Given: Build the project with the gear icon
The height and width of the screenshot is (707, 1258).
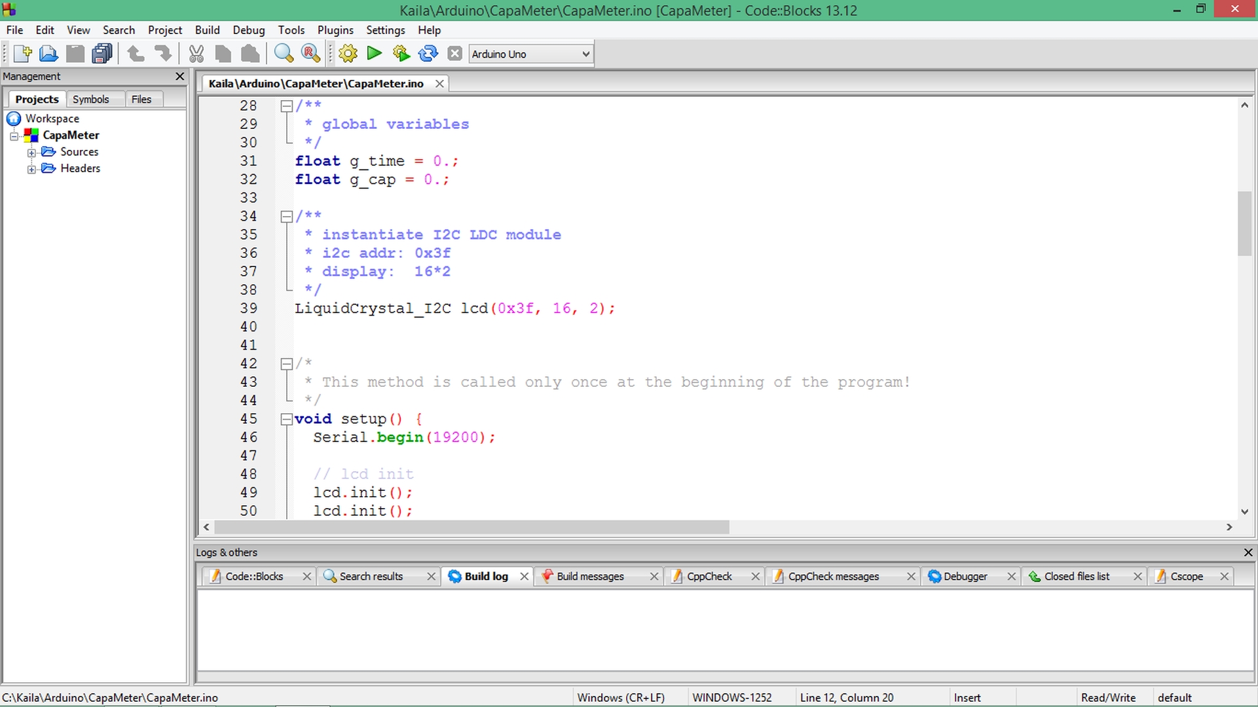Looking at the screenshot, I should [348, 54].
